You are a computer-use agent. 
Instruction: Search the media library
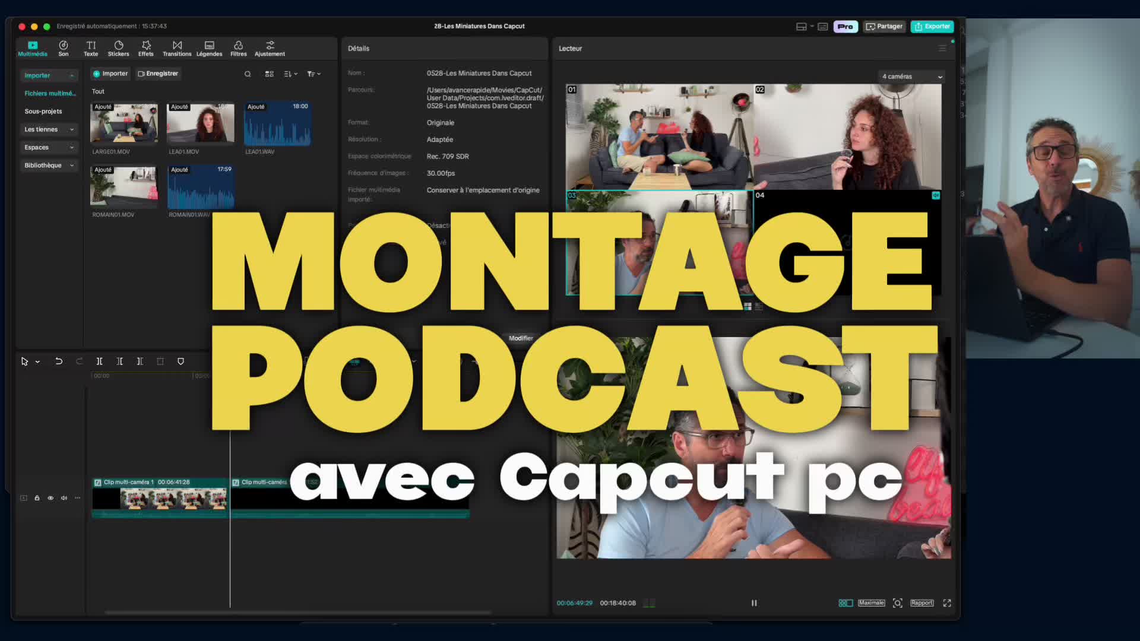click(248, 74)
